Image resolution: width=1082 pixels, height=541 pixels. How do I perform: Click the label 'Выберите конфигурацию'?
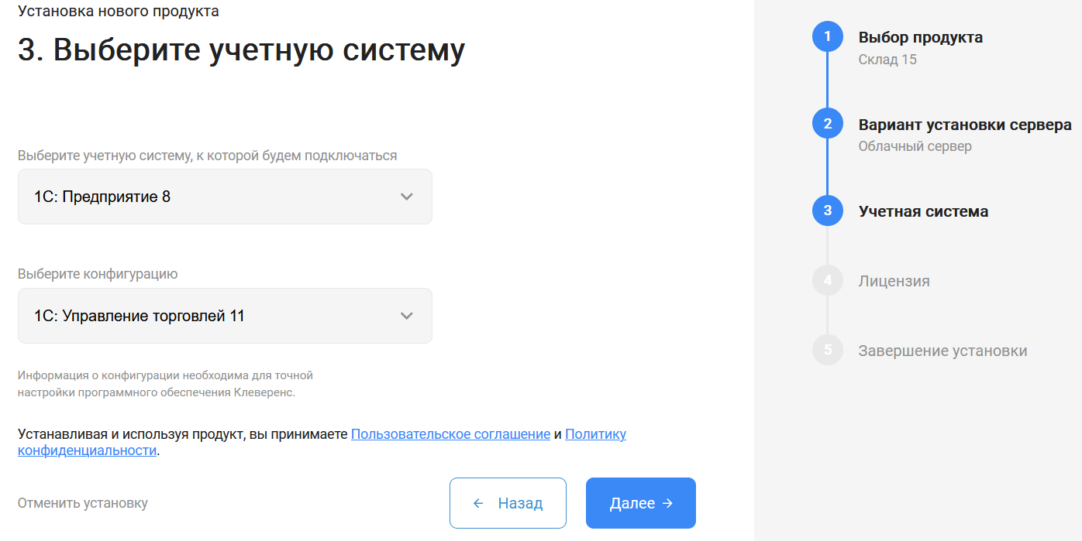click(x=98, y=274)
